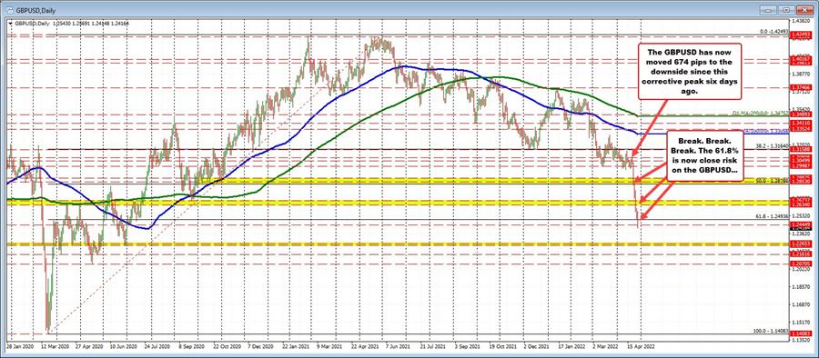Click the 21 Jul 2021 date label
Image resolution: width=819 pixels, height=358 pixels.
[432, 346]
